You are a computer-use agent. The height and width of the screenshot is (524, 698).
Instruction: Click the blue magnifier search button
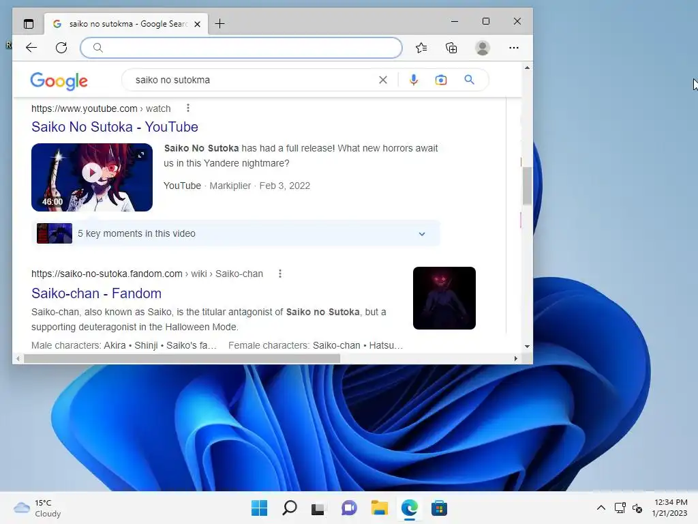469,80
